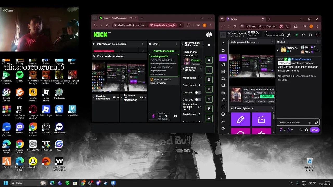This screenshot has height=187, width=333.
Task: Toggle first 'Chat de...' switch in Kick
Action: pyautogui.click(x=198, y=92)
